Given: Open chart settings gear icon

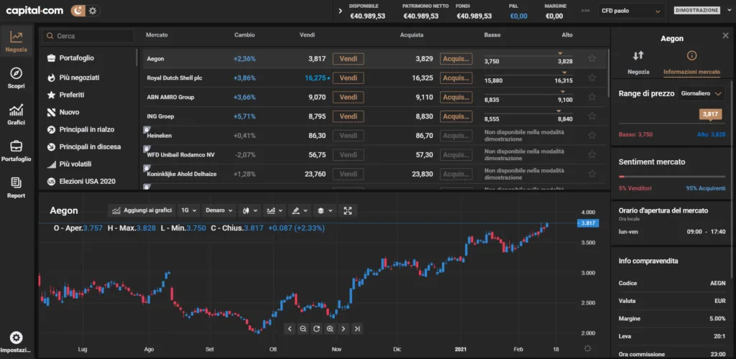Looking at the screenshot, I should pyautogui.click(x=587, y=349).
